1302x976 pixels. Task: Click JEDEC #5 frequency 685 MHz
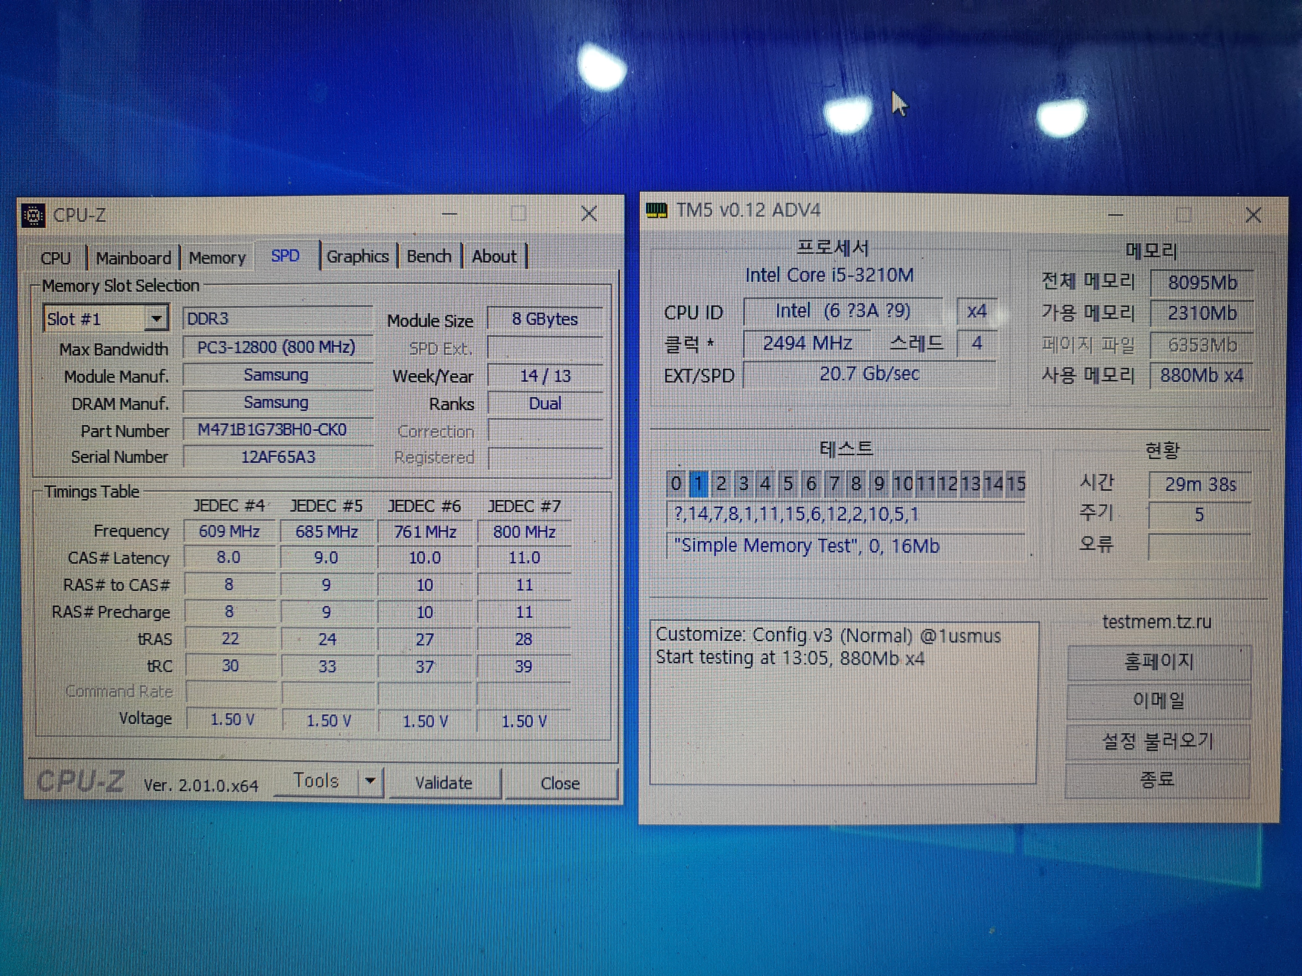tap(327, 532)
